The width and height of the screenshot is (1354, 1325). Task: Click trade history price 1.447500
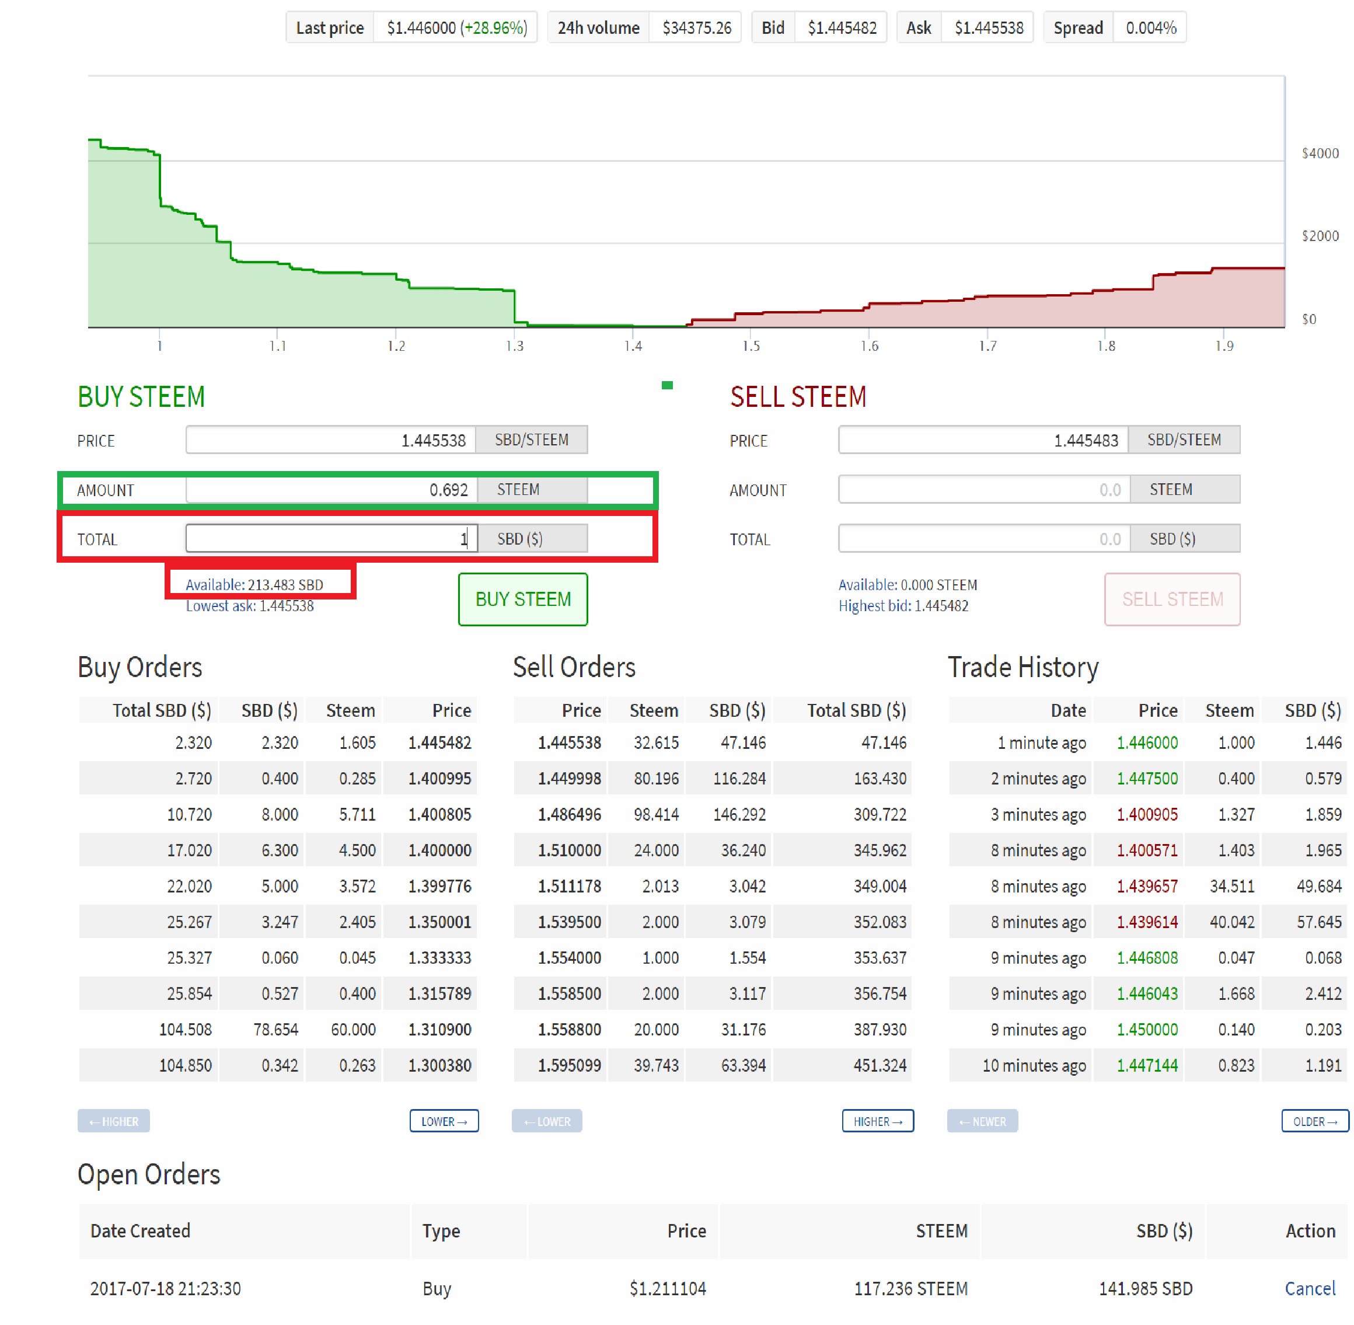tap(1147, 778)
